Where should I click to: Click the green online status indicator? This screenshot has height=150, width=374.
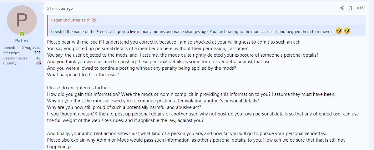tap(22, 34)
